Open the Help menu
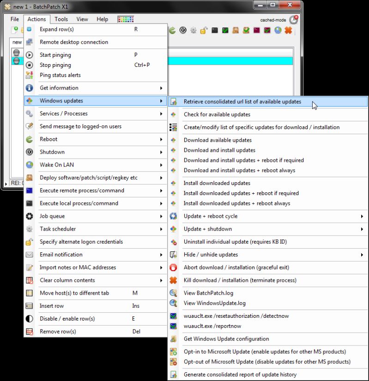Image resolution: width=369 pixels, height=381 pixels. click(x=102, y=19)
